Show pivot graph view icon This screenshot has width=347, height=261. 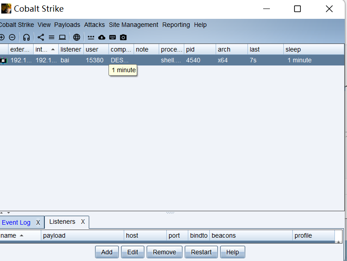pos(41,37)
